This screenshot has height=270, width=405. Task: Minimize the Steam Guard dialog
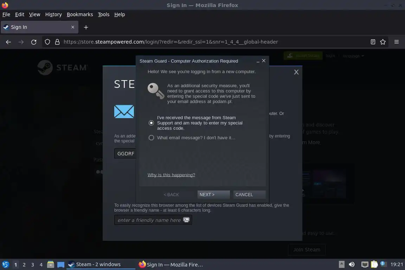coord(258,61)
